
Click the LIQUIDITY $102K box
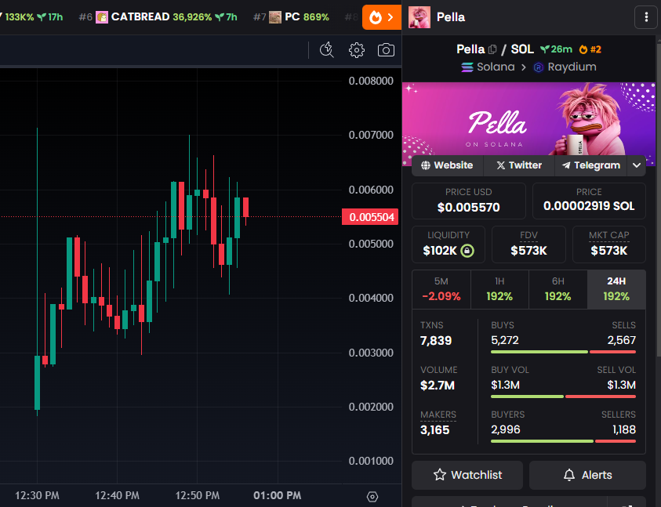pos(449,244)
